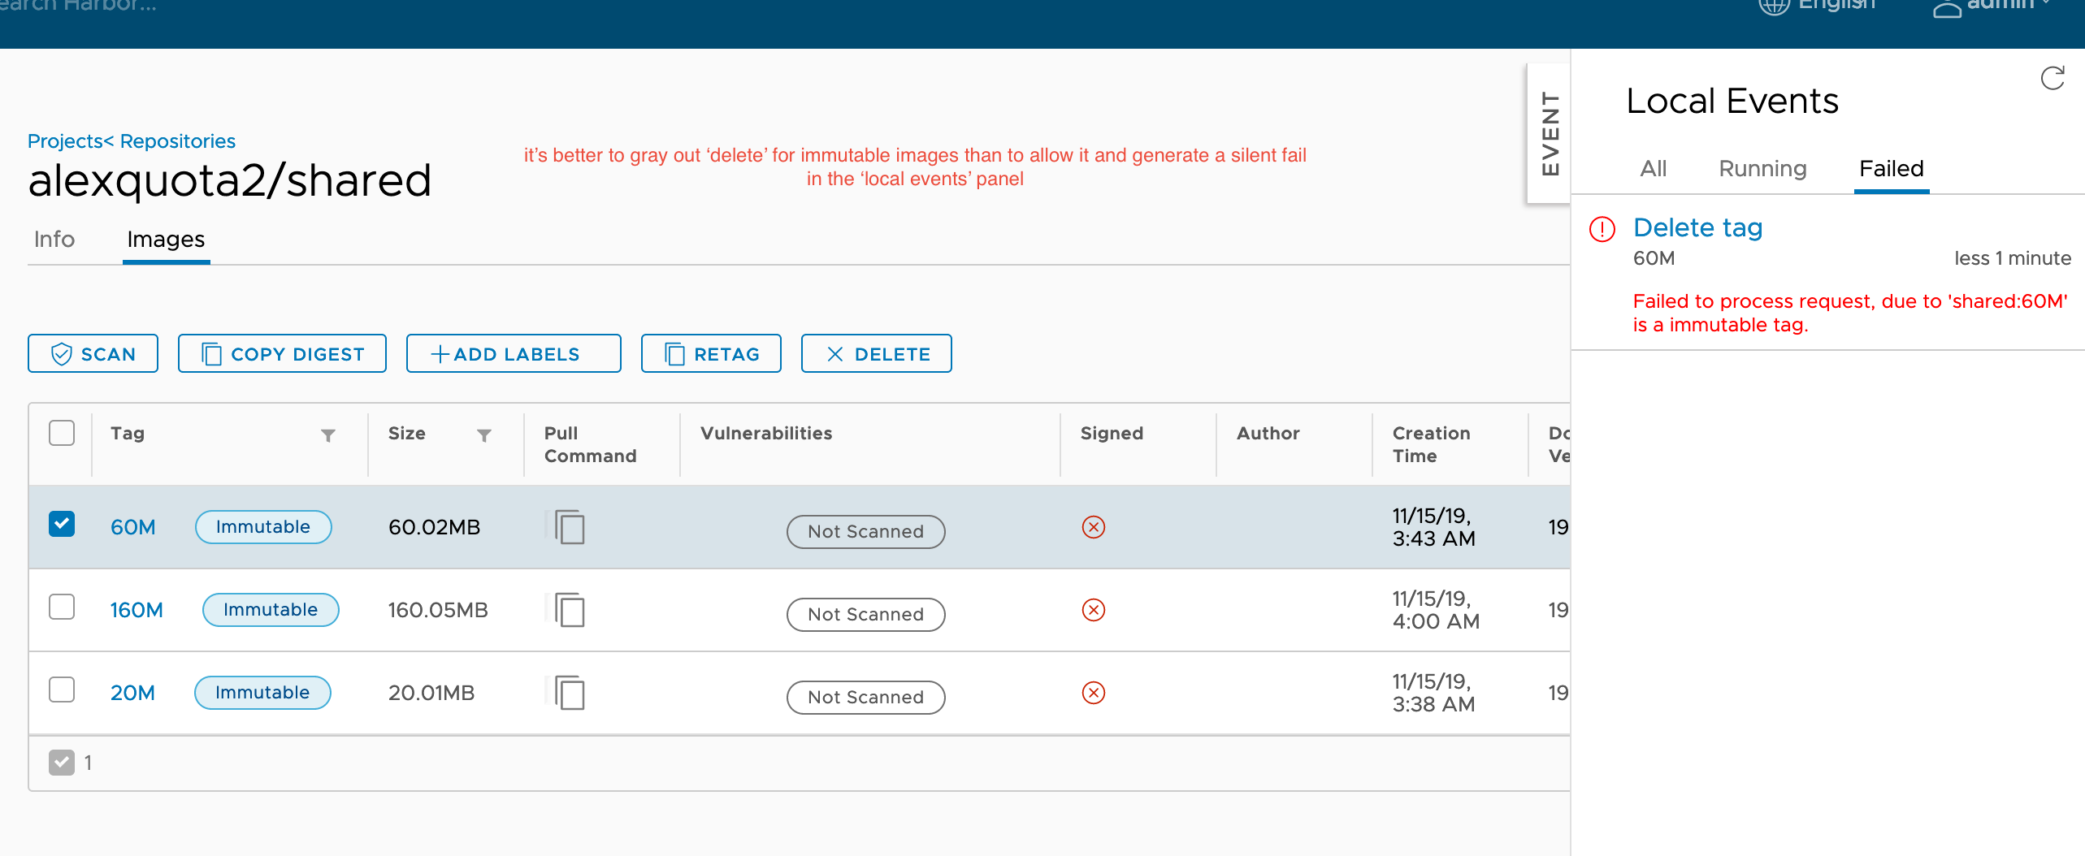2085x856 pixels.
Task: Copy the pull command for tag 160M
Action: [570, 610]
